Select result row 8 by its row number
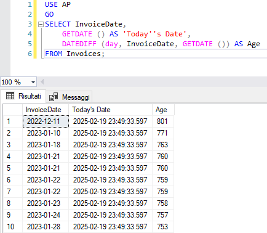The height and width of the screenshot is (233, 267). point(13,203)
